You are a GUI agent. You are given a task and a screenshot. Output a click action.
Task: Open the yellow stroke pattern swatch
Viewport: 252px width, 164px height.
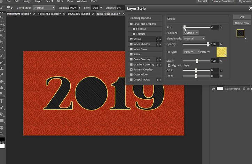tap(221, 52)
